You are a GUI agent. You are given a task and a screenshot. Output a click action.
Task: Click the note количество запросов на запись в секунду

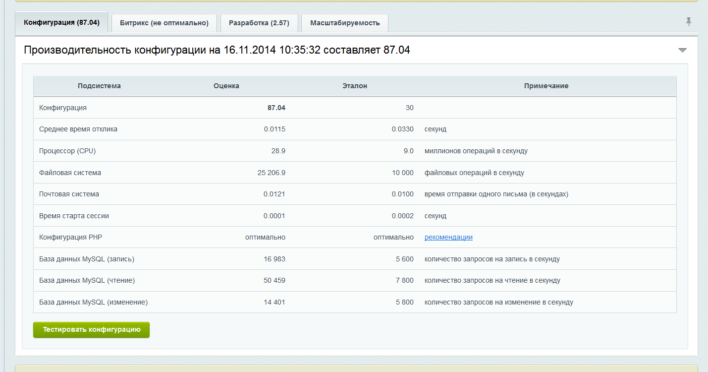(492, 259)
